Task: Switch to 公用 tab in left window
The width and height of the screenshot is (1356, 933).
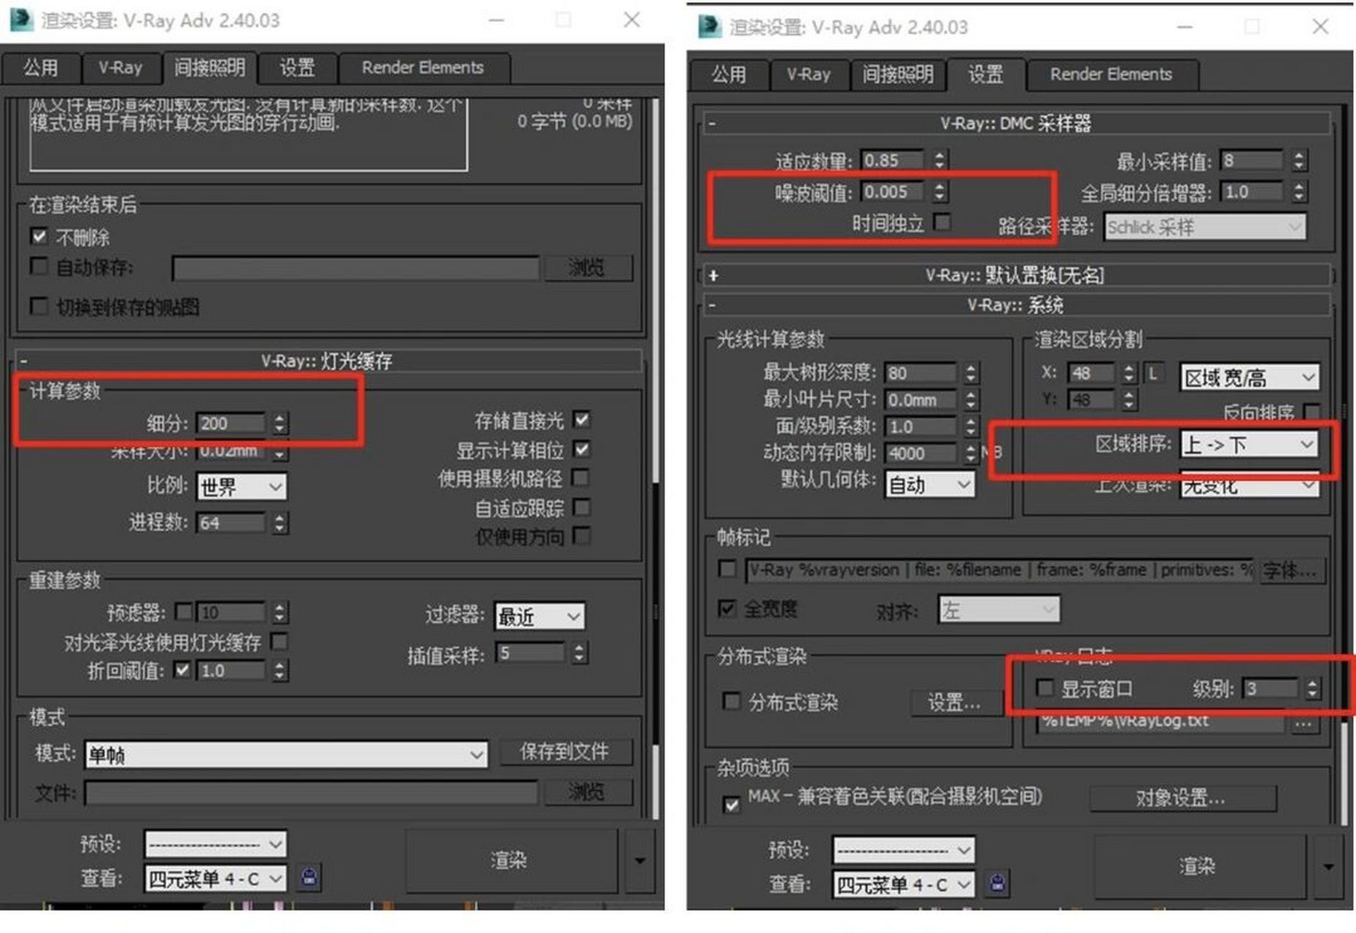Action: coord(40,68)
